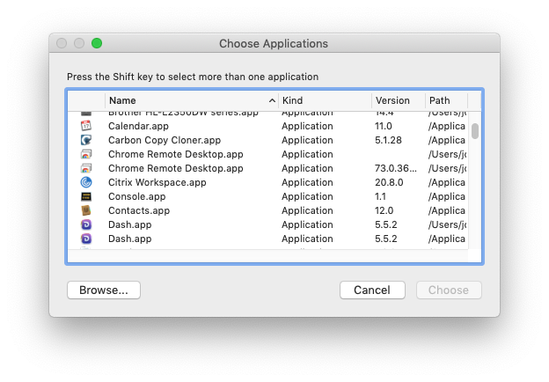
Task: Click the Contacts address book icon
Action: pos(86,210)
